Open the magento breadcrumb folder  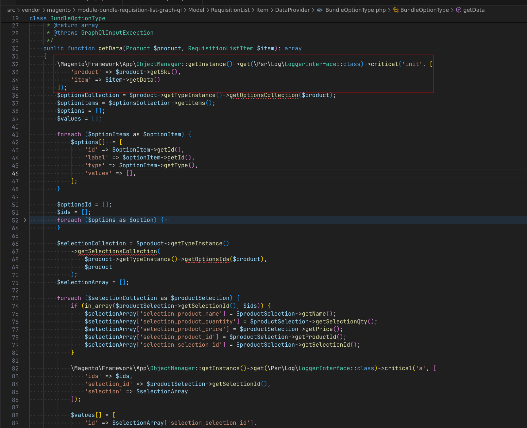pyautogui.click(x=59, y=10)
